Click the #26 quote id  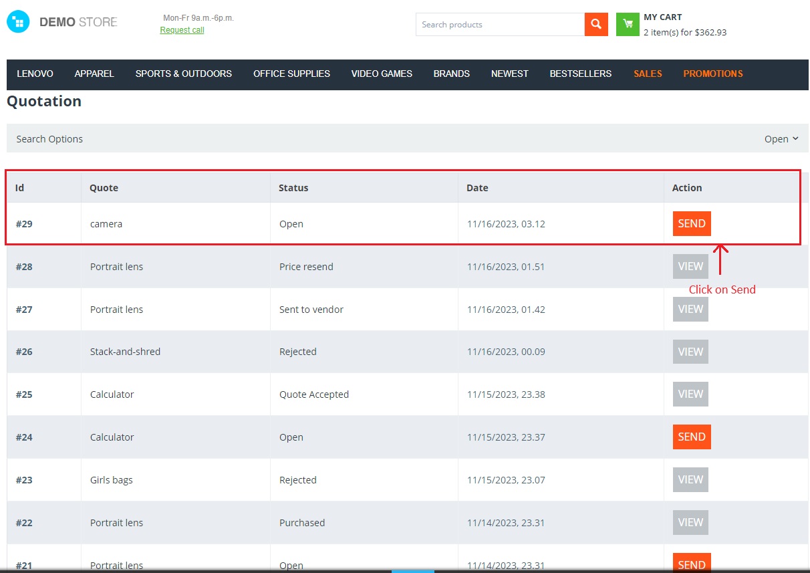point(24,352)
